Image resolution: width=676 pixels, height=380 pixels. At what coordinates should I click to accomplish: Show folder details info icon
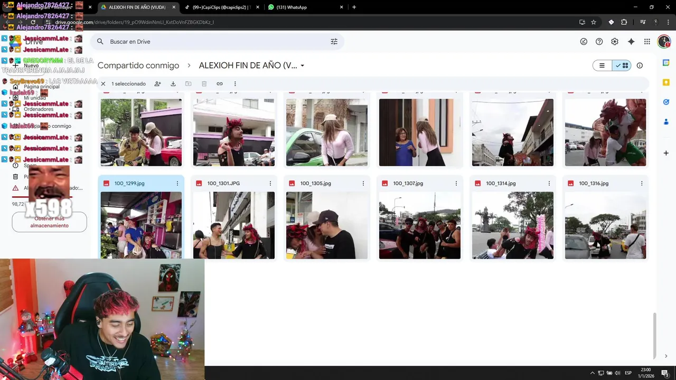[640, 65]
